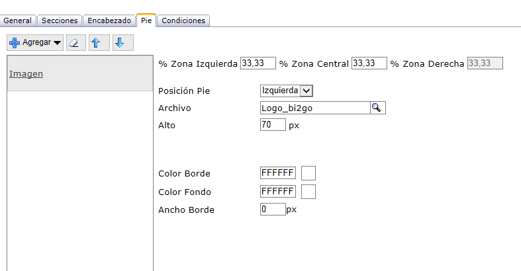
Task: Focus the Ancho Borde input field
Action: [x=273, y=210]
